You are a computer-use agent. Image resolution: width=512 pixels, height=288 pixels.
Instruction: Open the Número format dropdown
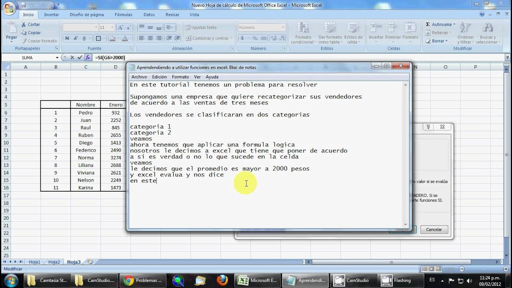click(283, 28)
